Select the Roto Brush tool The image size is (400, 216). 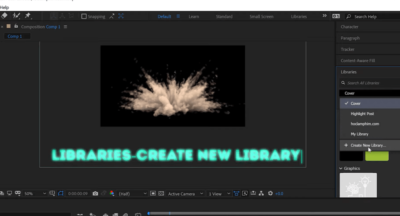click(x=16, y=16)
